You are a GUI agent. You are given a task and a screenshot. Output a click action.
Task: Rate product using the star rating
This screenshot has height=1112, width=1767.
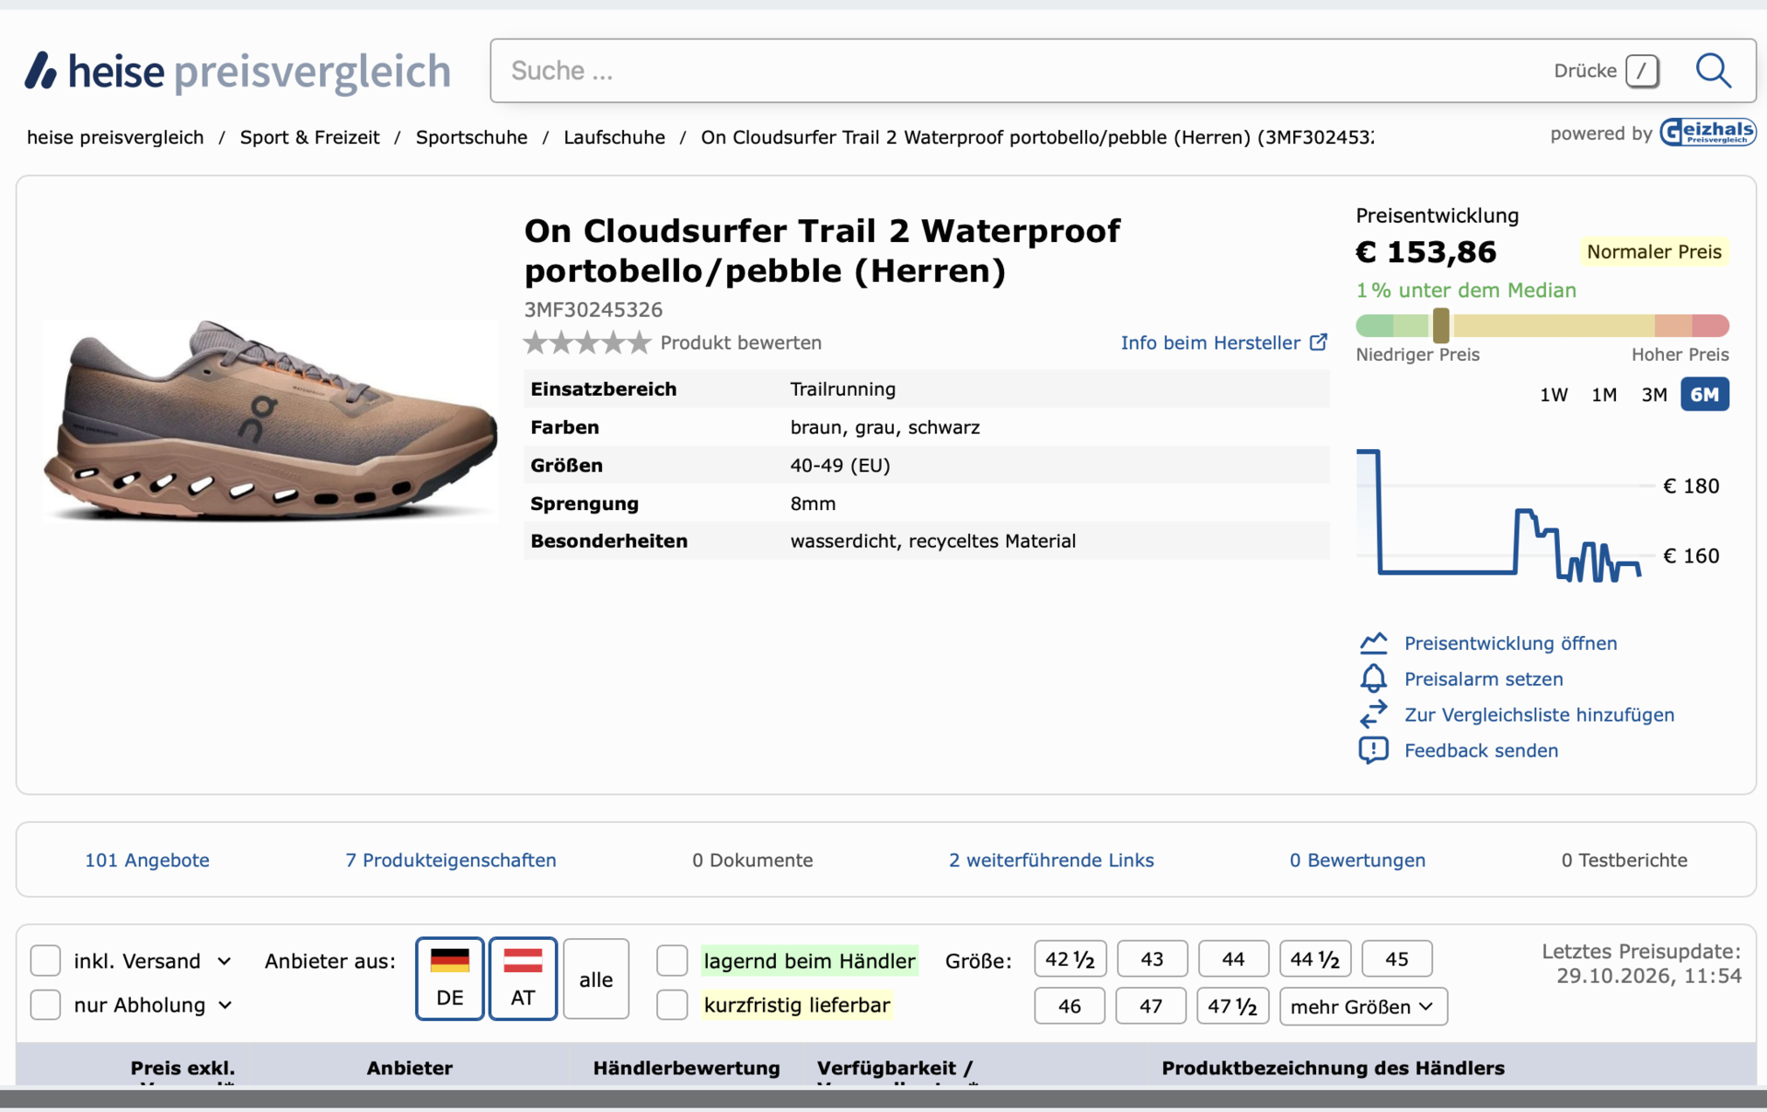point(587,343)
